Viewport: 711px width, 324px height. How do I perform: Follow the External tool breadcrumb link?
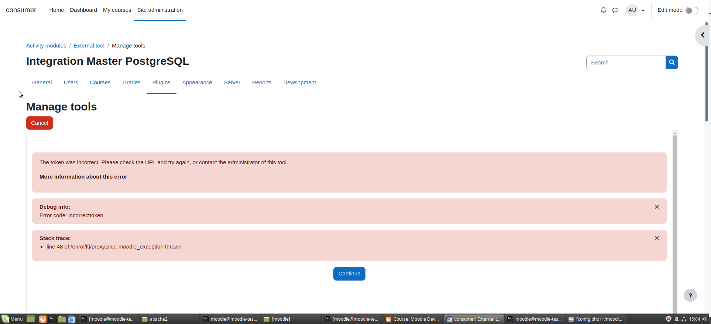coord(89,46)
